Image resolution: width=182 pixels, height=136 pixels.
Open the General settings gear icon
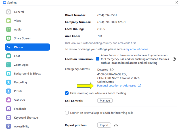point(9,12)
